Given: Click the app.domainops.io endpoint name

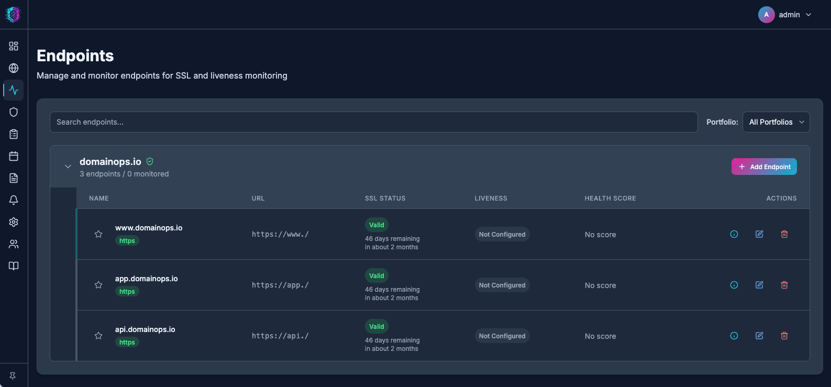Looking at the screenshot, I should (x=147, y=279).
